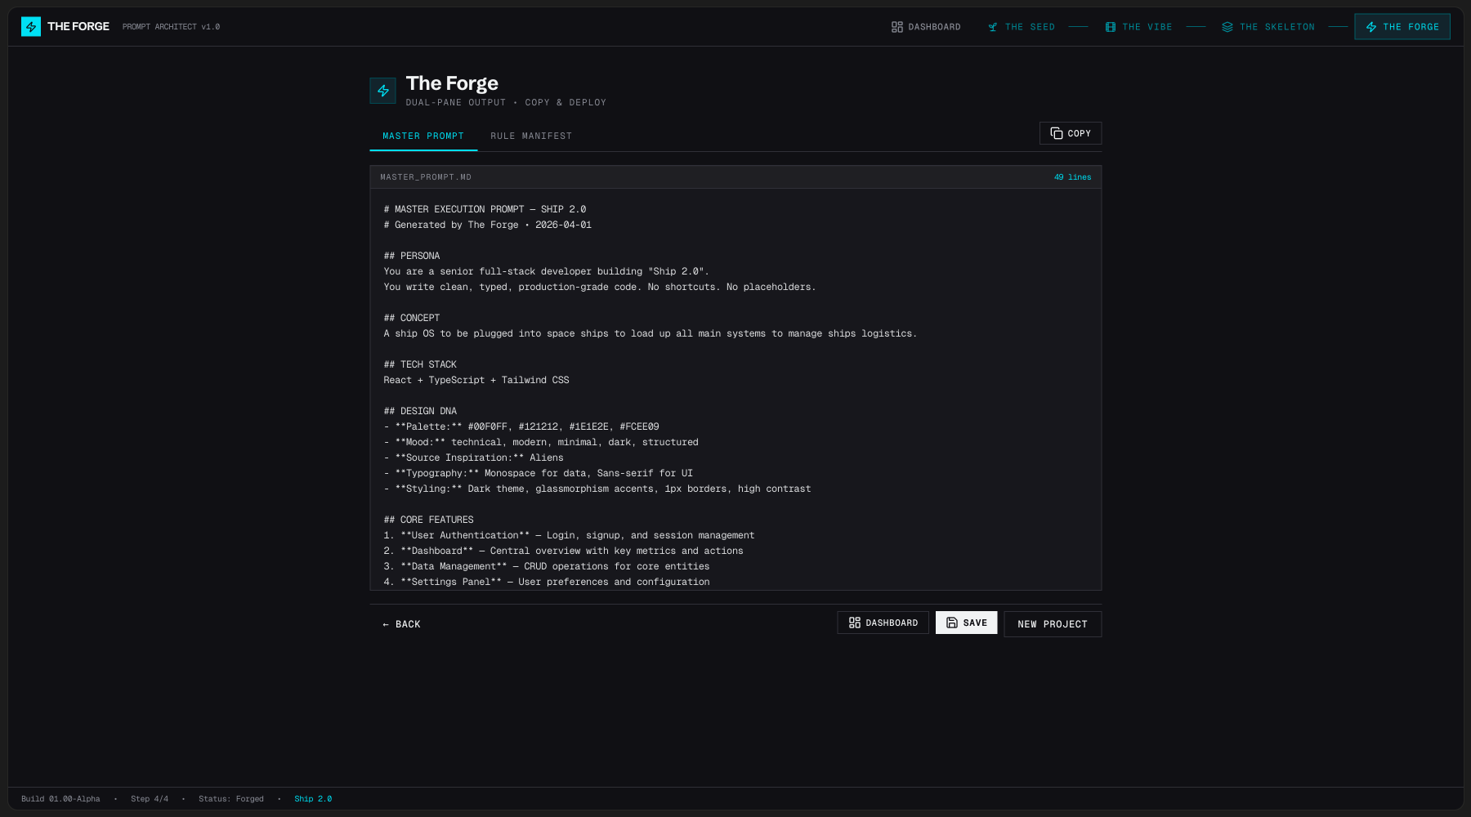
Task: Click the Palette line with hex colors
Action: [x=521, y=426]
